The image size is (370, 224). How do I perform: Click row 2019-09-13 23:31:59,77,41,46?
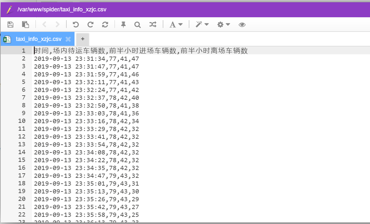pyautogui.click(x=86, y=74)
